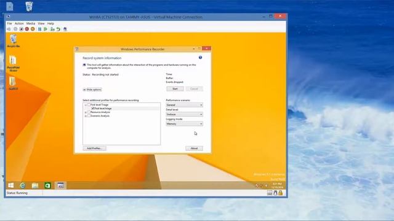Tick the Scenario Analysis checkbox
Viewport: 394px width, 221px height.
click(89, 116)
